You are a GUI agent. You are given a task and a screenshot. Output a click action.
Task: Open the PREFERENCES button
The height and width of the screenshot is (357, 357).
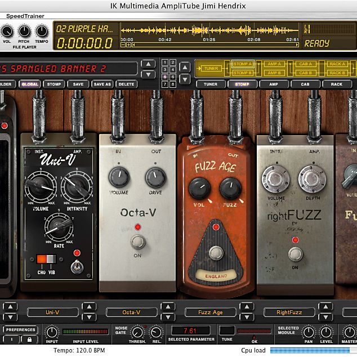point(21,329)
